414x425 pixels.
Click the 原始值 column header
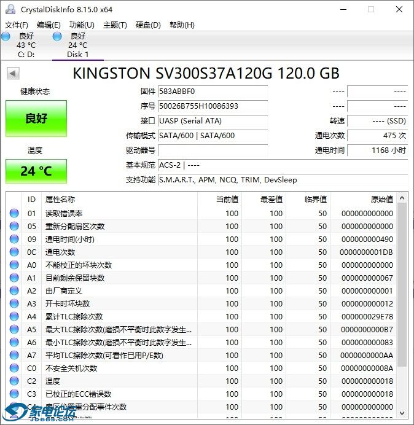(x=363, y=200)
